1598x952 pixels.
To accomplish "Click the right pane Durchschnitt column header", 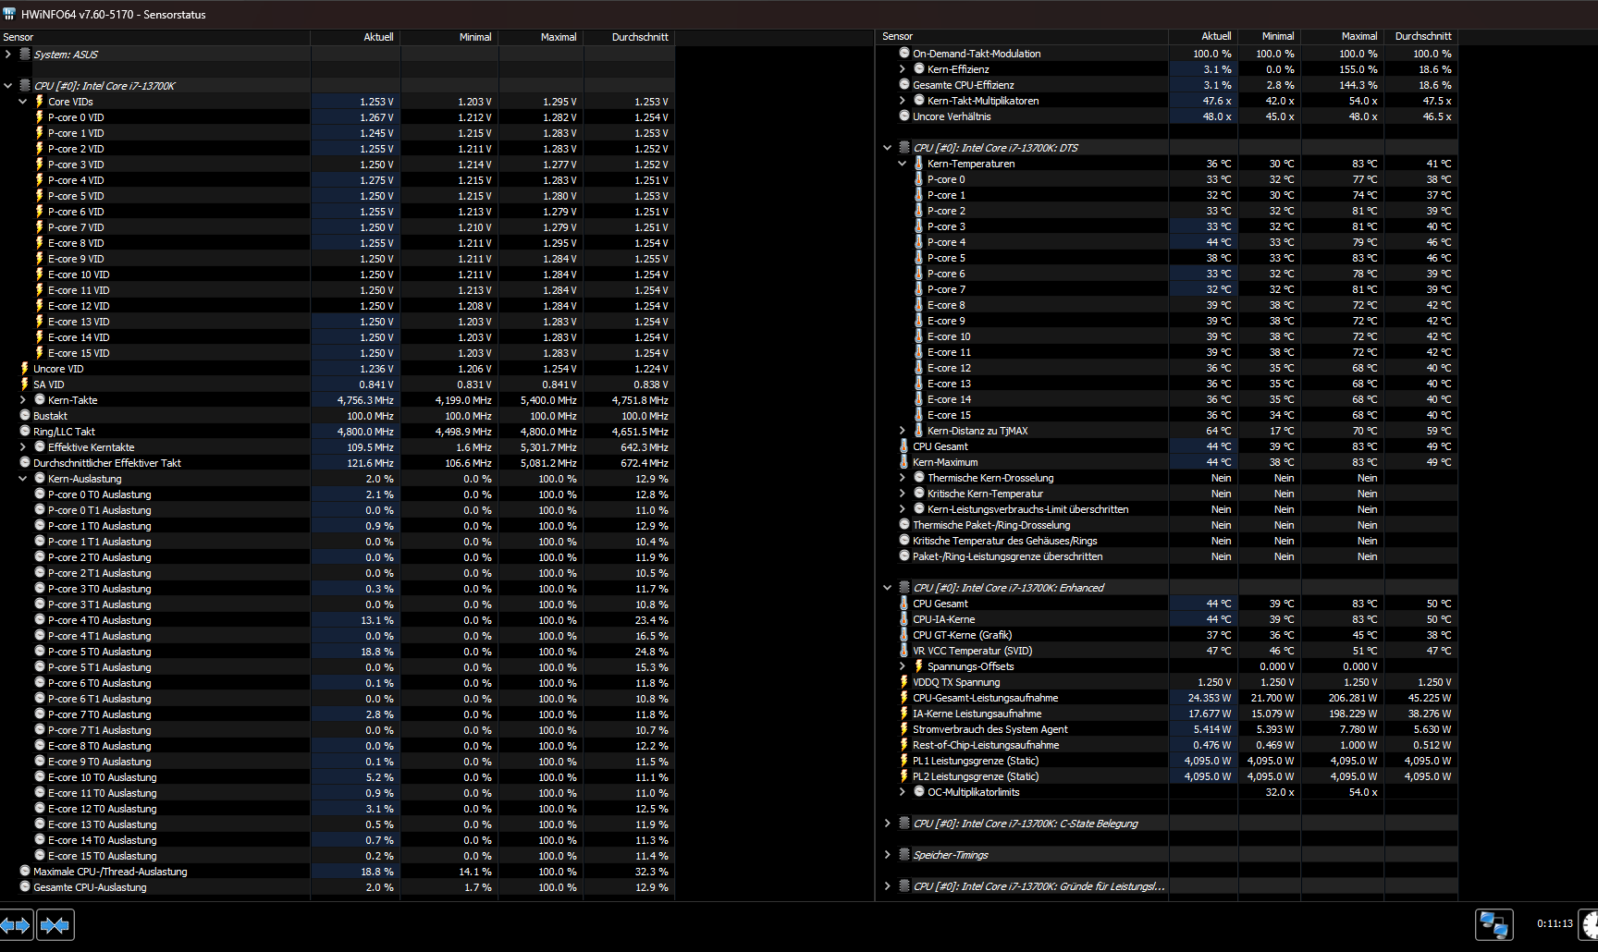I will click(1421, 36).
